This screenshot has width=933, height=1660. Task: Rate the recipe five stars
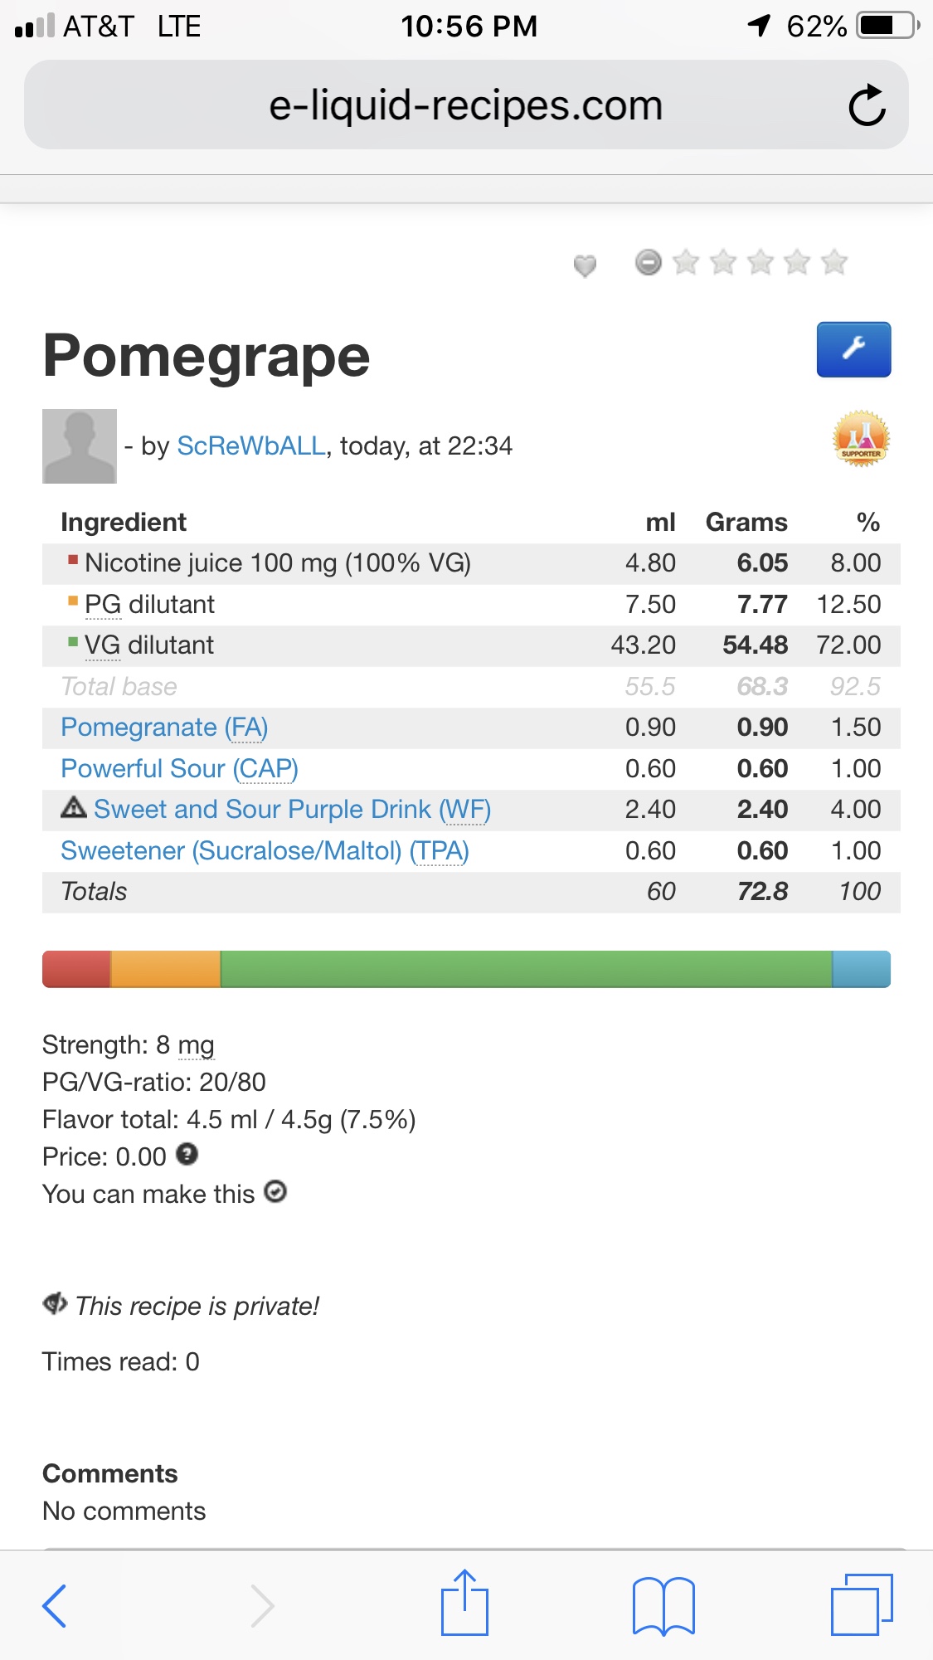[x=834, y=262]
